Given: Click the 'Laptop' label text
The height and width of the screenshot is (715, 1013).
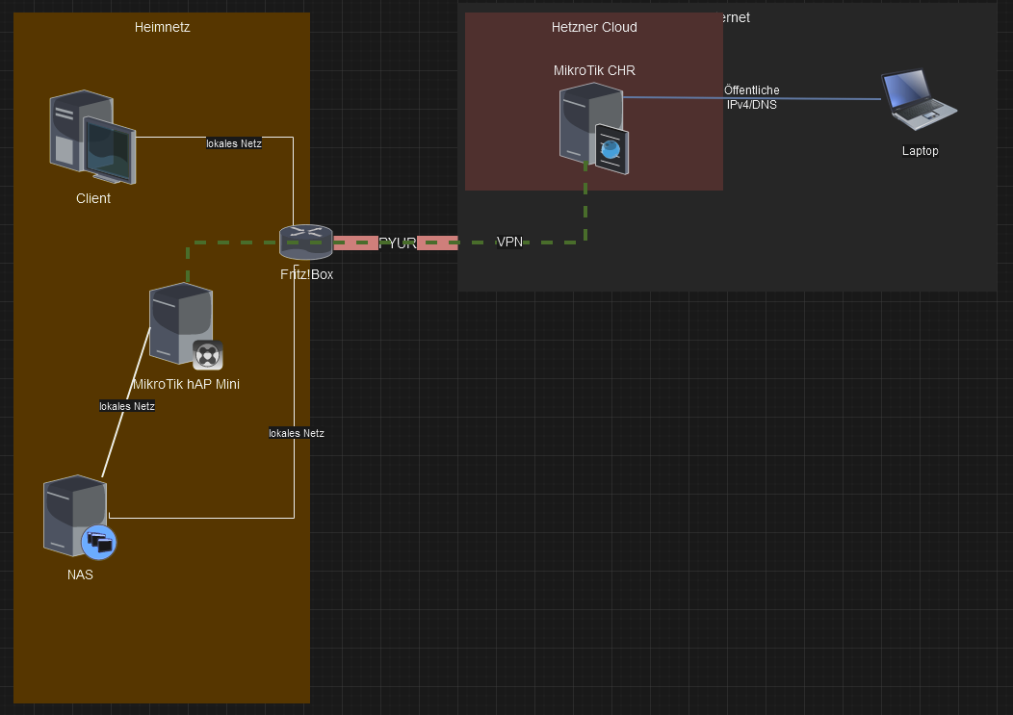Looking at the screenshot, I should (920, 150).
